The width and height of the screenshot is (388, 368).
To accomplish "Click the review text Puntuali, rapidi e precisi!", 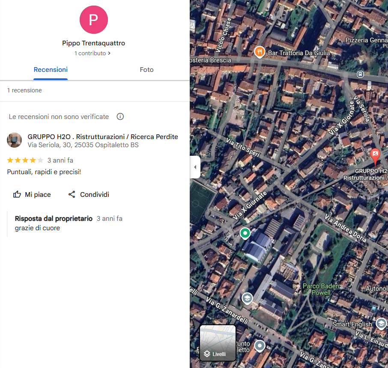I will click(x=44, y=172).
